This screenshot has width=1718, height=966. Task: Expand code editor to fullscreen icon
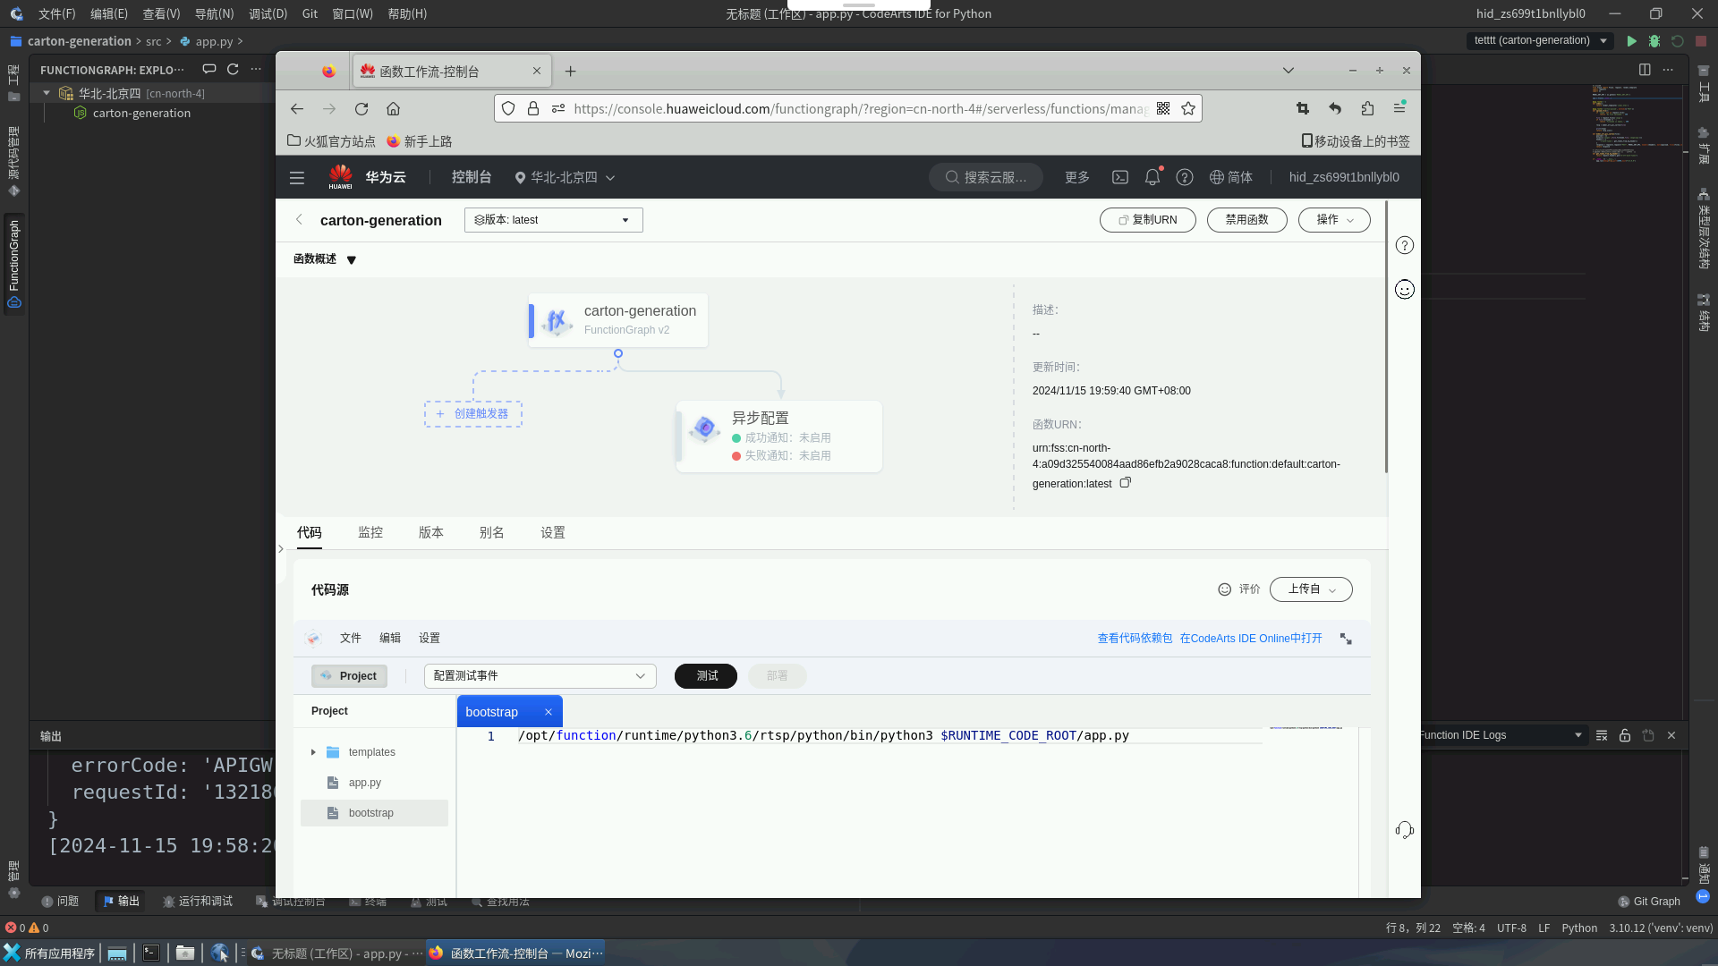(x=1346, y=639)
